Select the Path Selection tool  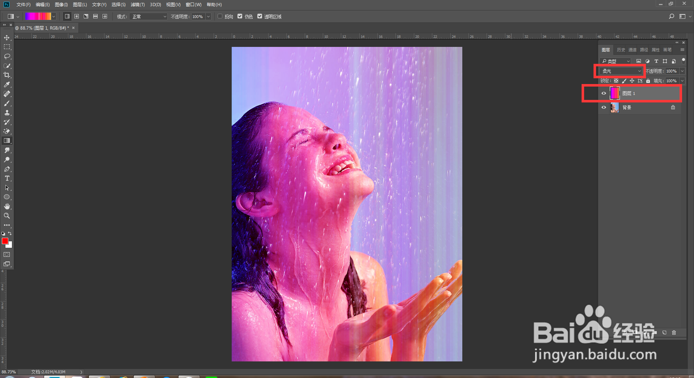coord(7,188)
